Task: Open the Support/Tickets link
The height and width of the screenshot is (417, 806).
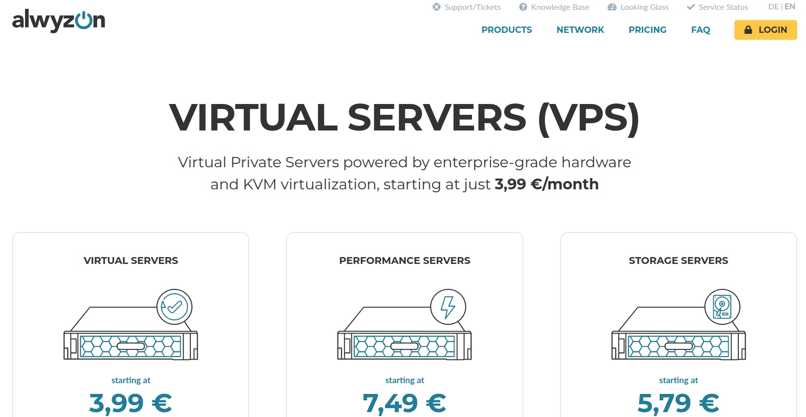Action: (x=467, y=7)
